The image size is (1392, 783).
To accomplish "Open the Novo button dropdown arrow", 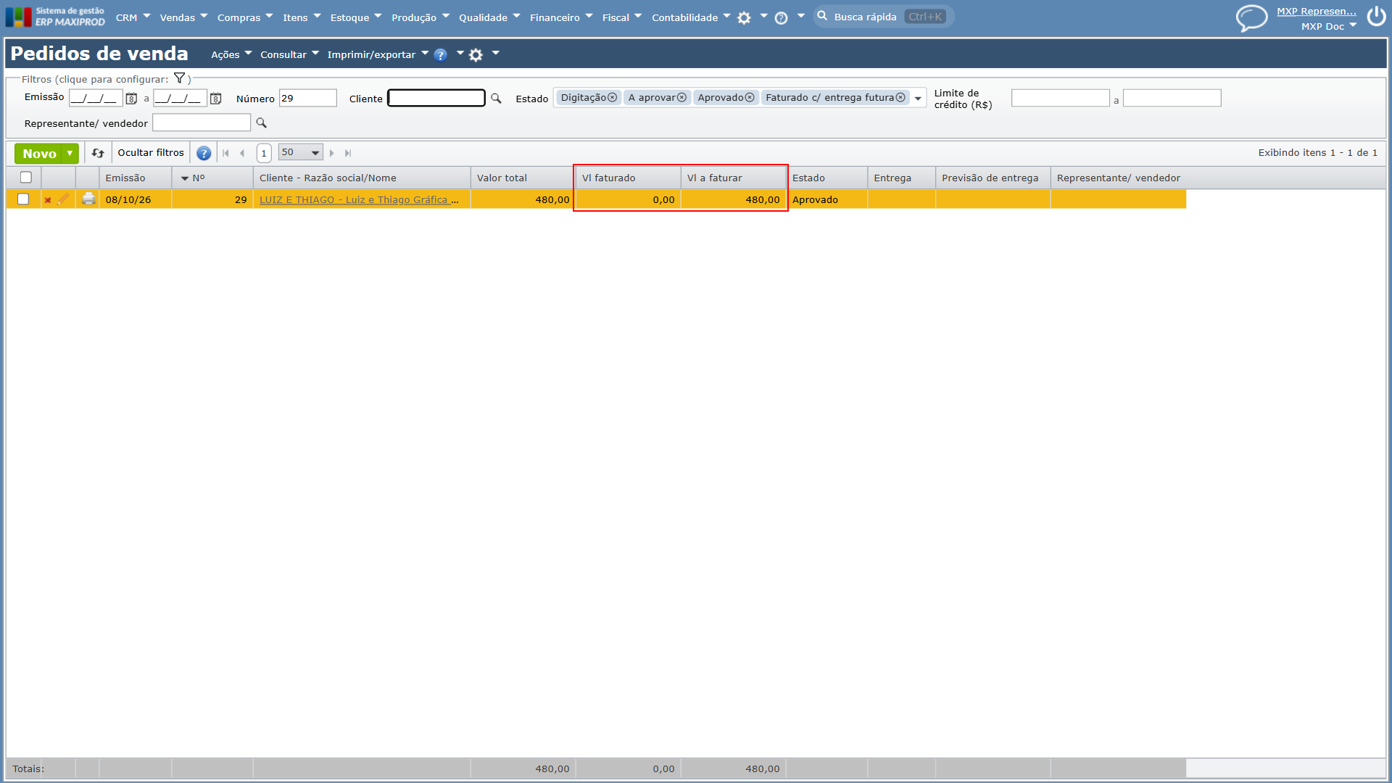I will (70, 153).
